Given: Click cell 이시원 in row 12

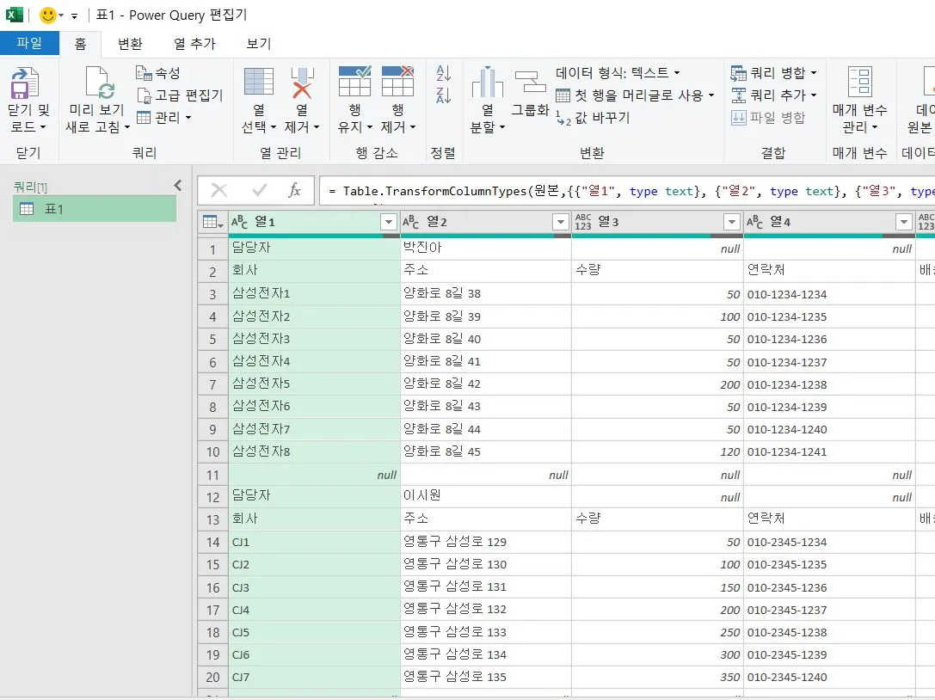Looking at the screenshot, I should [x=486, y=496].
